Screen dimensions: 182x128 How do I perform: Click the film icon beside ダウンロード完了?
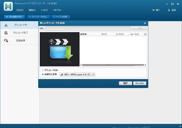click(x=6, y=33)
